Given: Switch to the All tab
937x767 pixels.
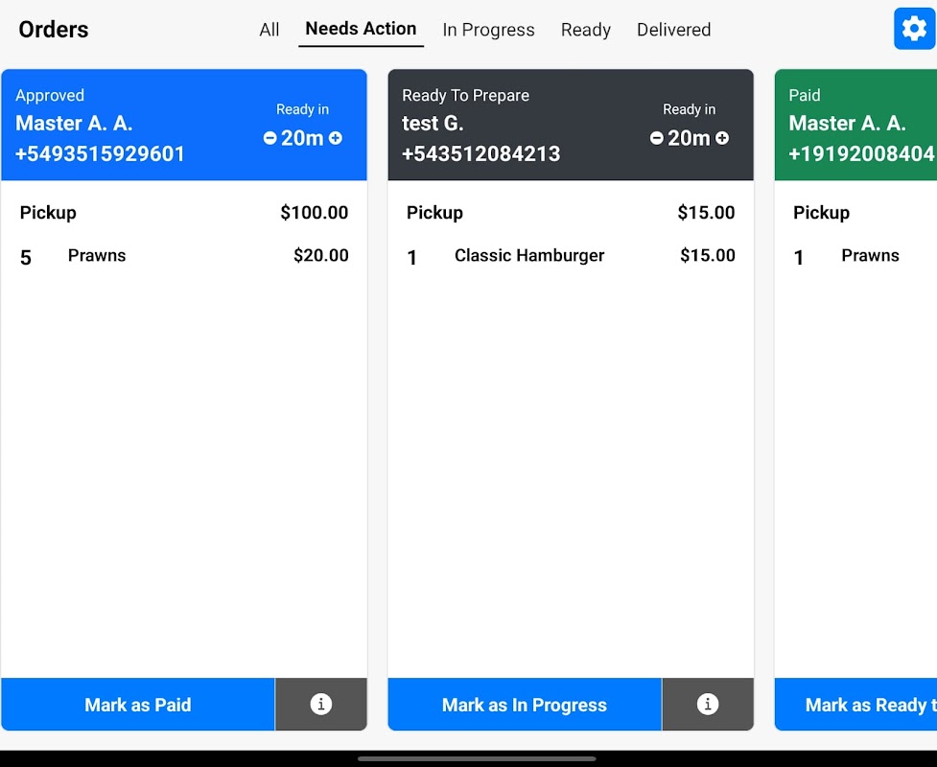Looking at the screenshot, I should tap(269, 30).
